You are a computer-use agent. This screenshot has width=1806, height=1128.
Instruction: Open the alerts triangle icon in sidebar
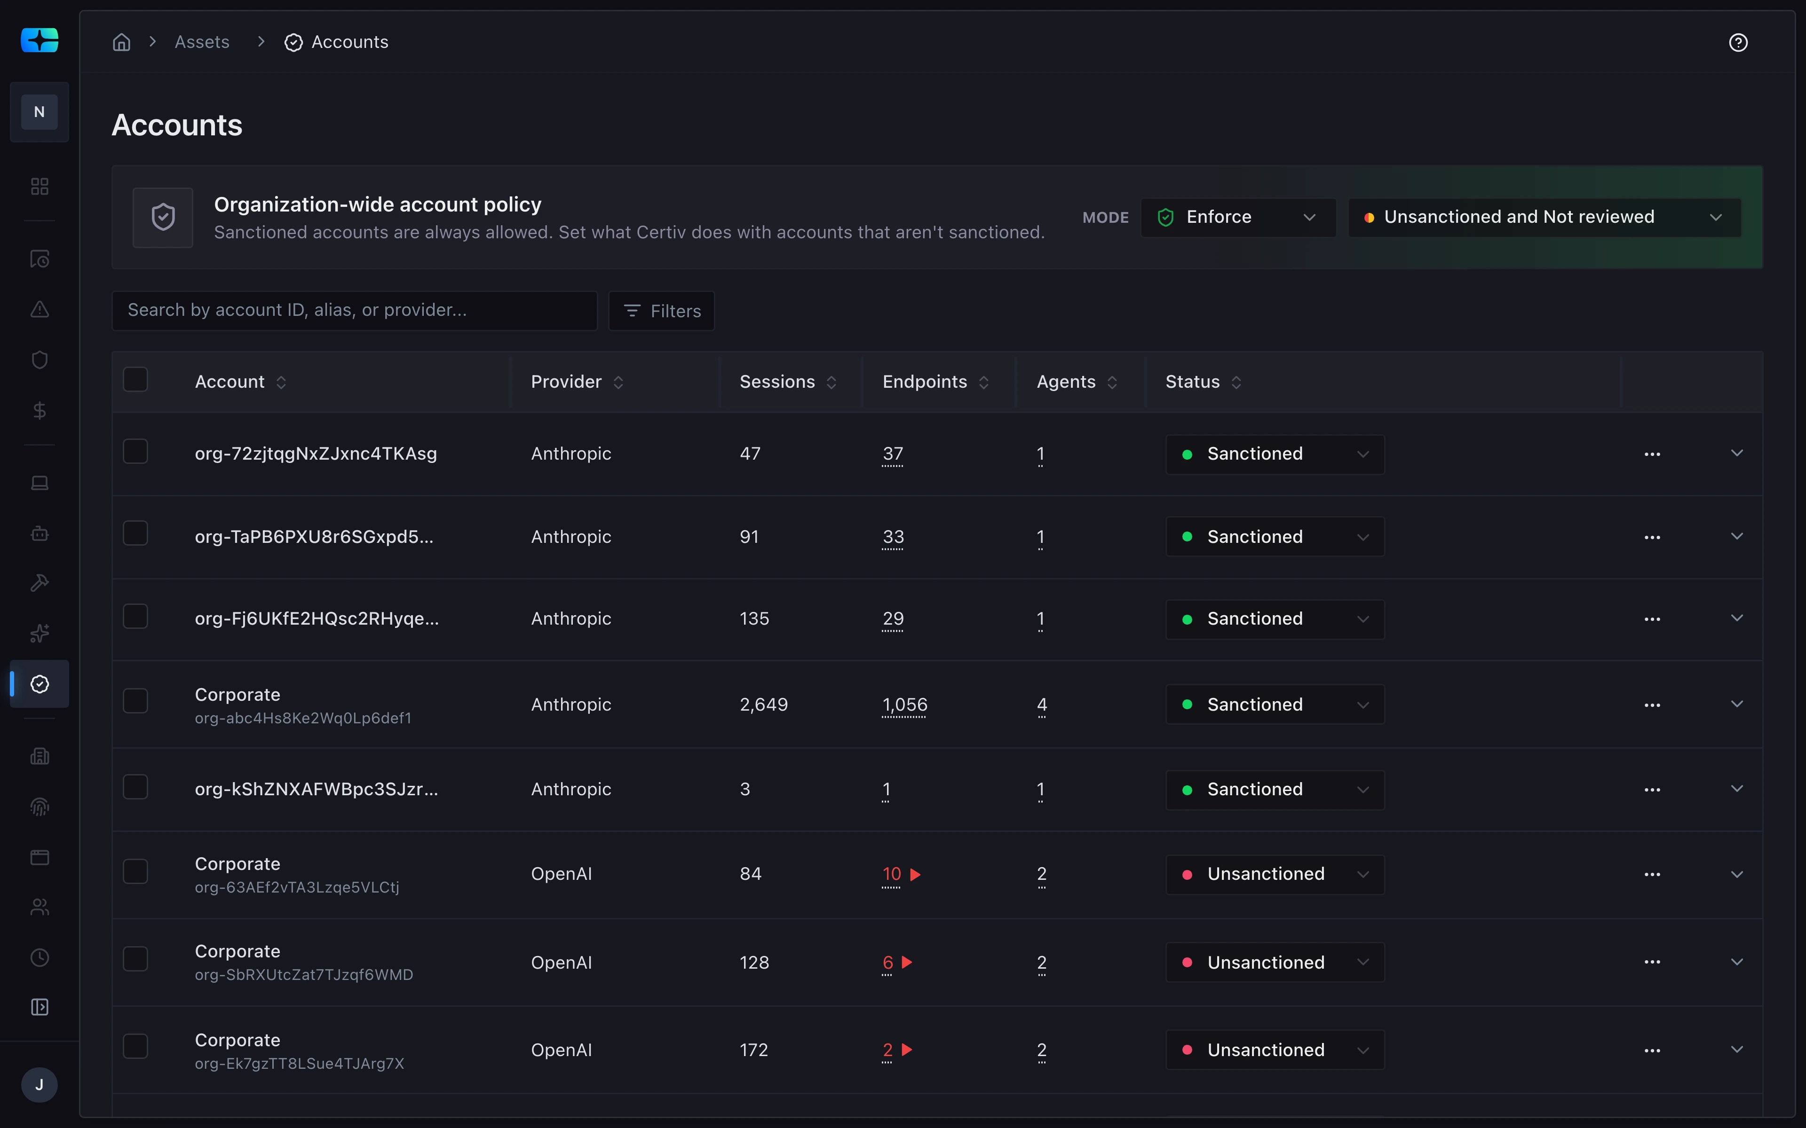40,309
